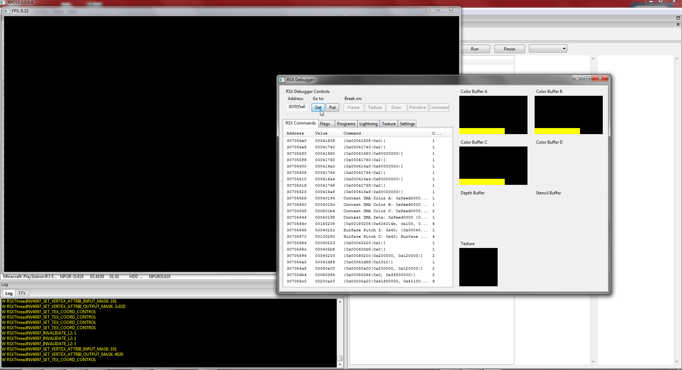Open the Flags tab
The width and height of the screenshot is (682, 370).
pos(325,124)
